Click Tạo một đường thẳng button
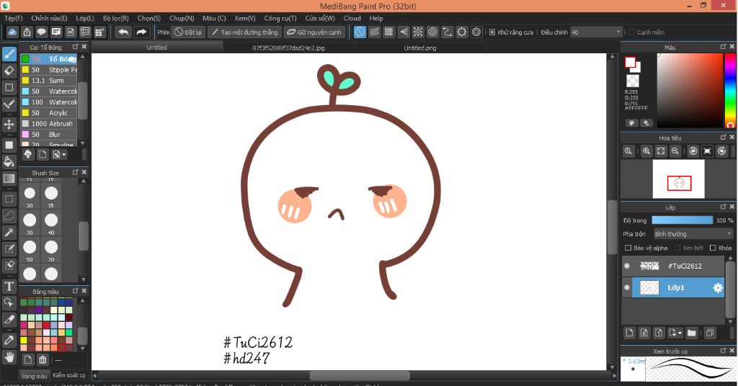 [x=245, y=32]
